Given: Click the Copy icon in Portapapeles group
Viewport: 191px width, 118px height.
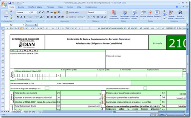Looking at the screenshot, I should [x=11, y=15].
